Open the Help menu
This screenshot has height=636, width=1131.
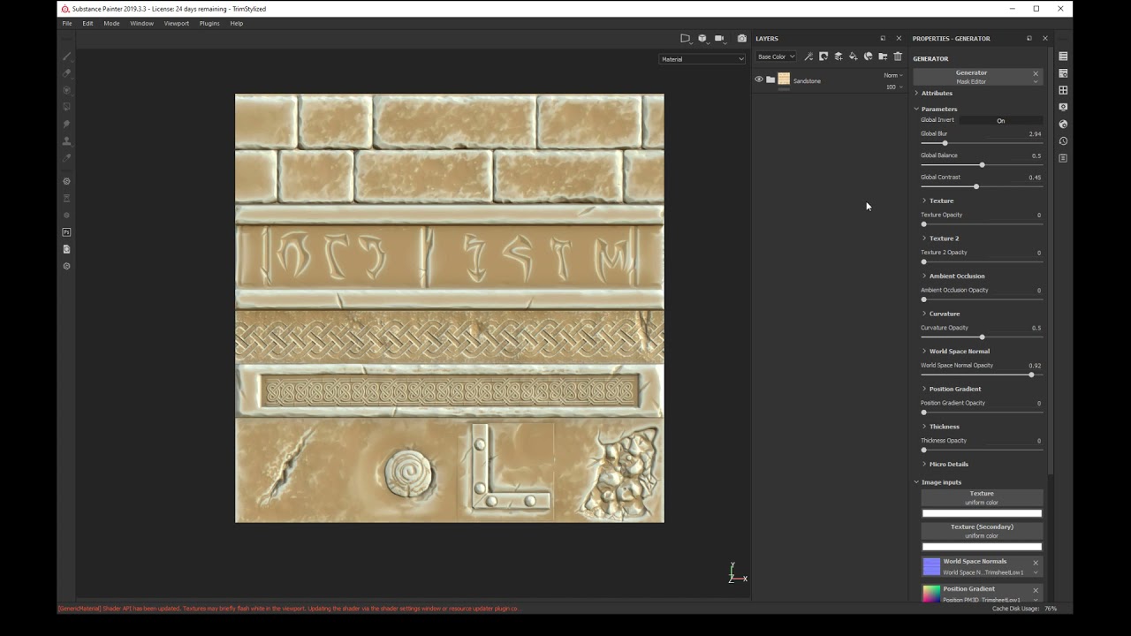[236, 23]
